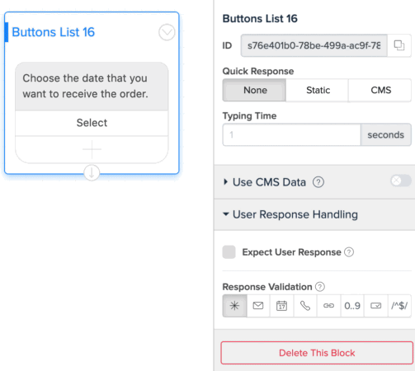
Task: Click the Select button in the block
Action: tap(92, 123)
